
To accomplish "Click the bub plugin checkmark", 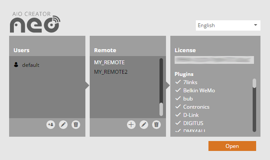I will point(178,98).
